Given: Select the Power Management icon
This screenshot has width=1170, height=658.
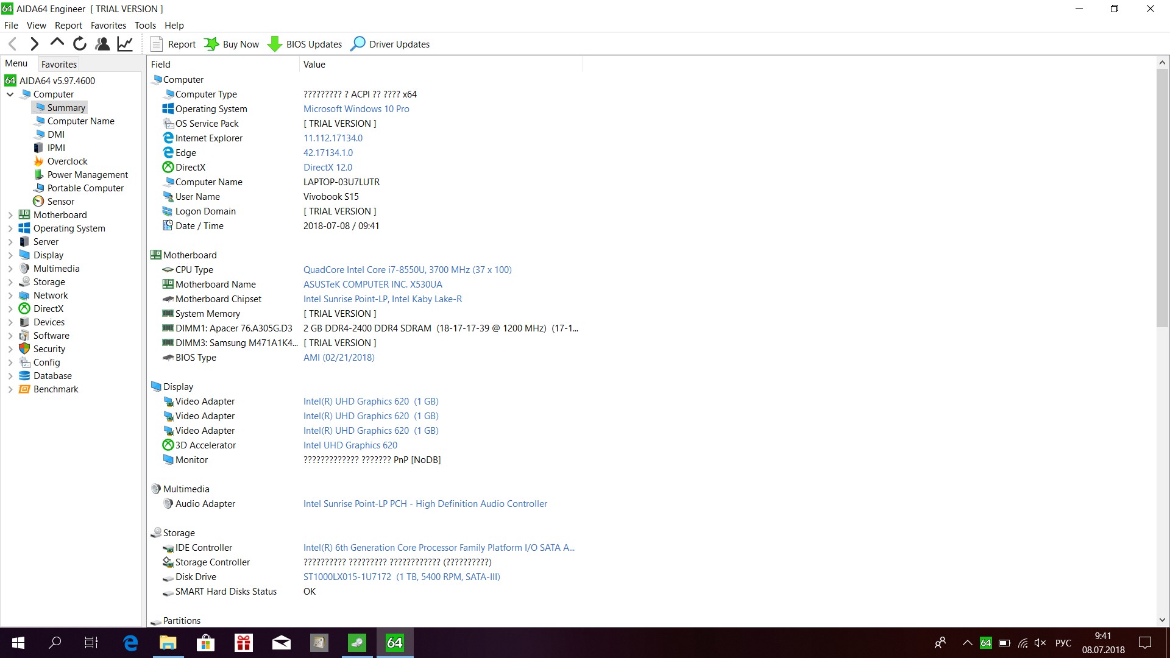Looking at the screenshot, I should click(x=38, y=175).
